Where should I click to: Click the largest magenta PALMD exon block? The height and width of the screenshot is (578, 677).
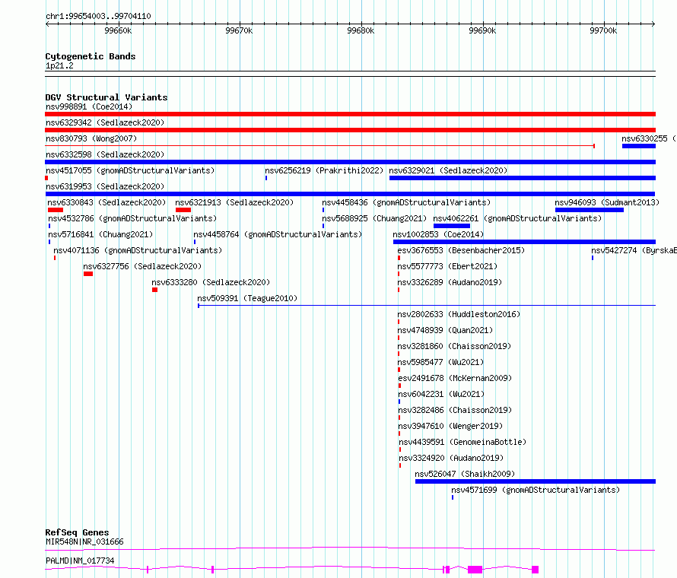[475, 570]
